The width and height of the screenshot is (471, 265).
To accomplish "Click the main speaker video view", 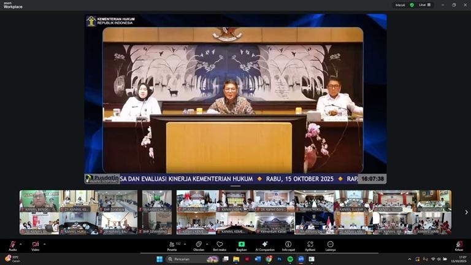I will pos(235,99).
